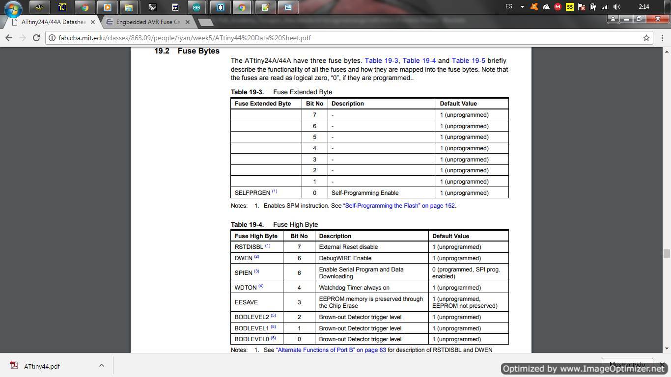This screenshot has width=671, height=377.
Task: Launch the media player taskbar icon
Action: click(108, 7)
